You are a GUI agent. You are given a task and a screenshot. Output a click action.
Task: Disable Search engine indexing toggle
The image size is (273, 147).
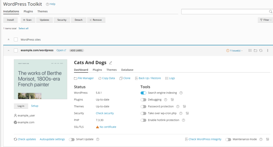click(143, 93)
